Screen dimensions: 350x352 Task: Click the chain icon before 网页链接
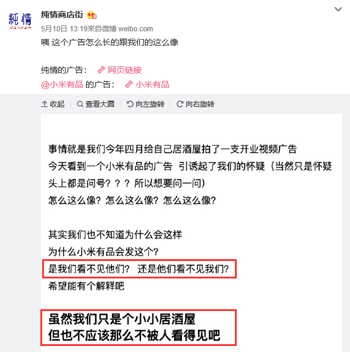tap(101, 70)
